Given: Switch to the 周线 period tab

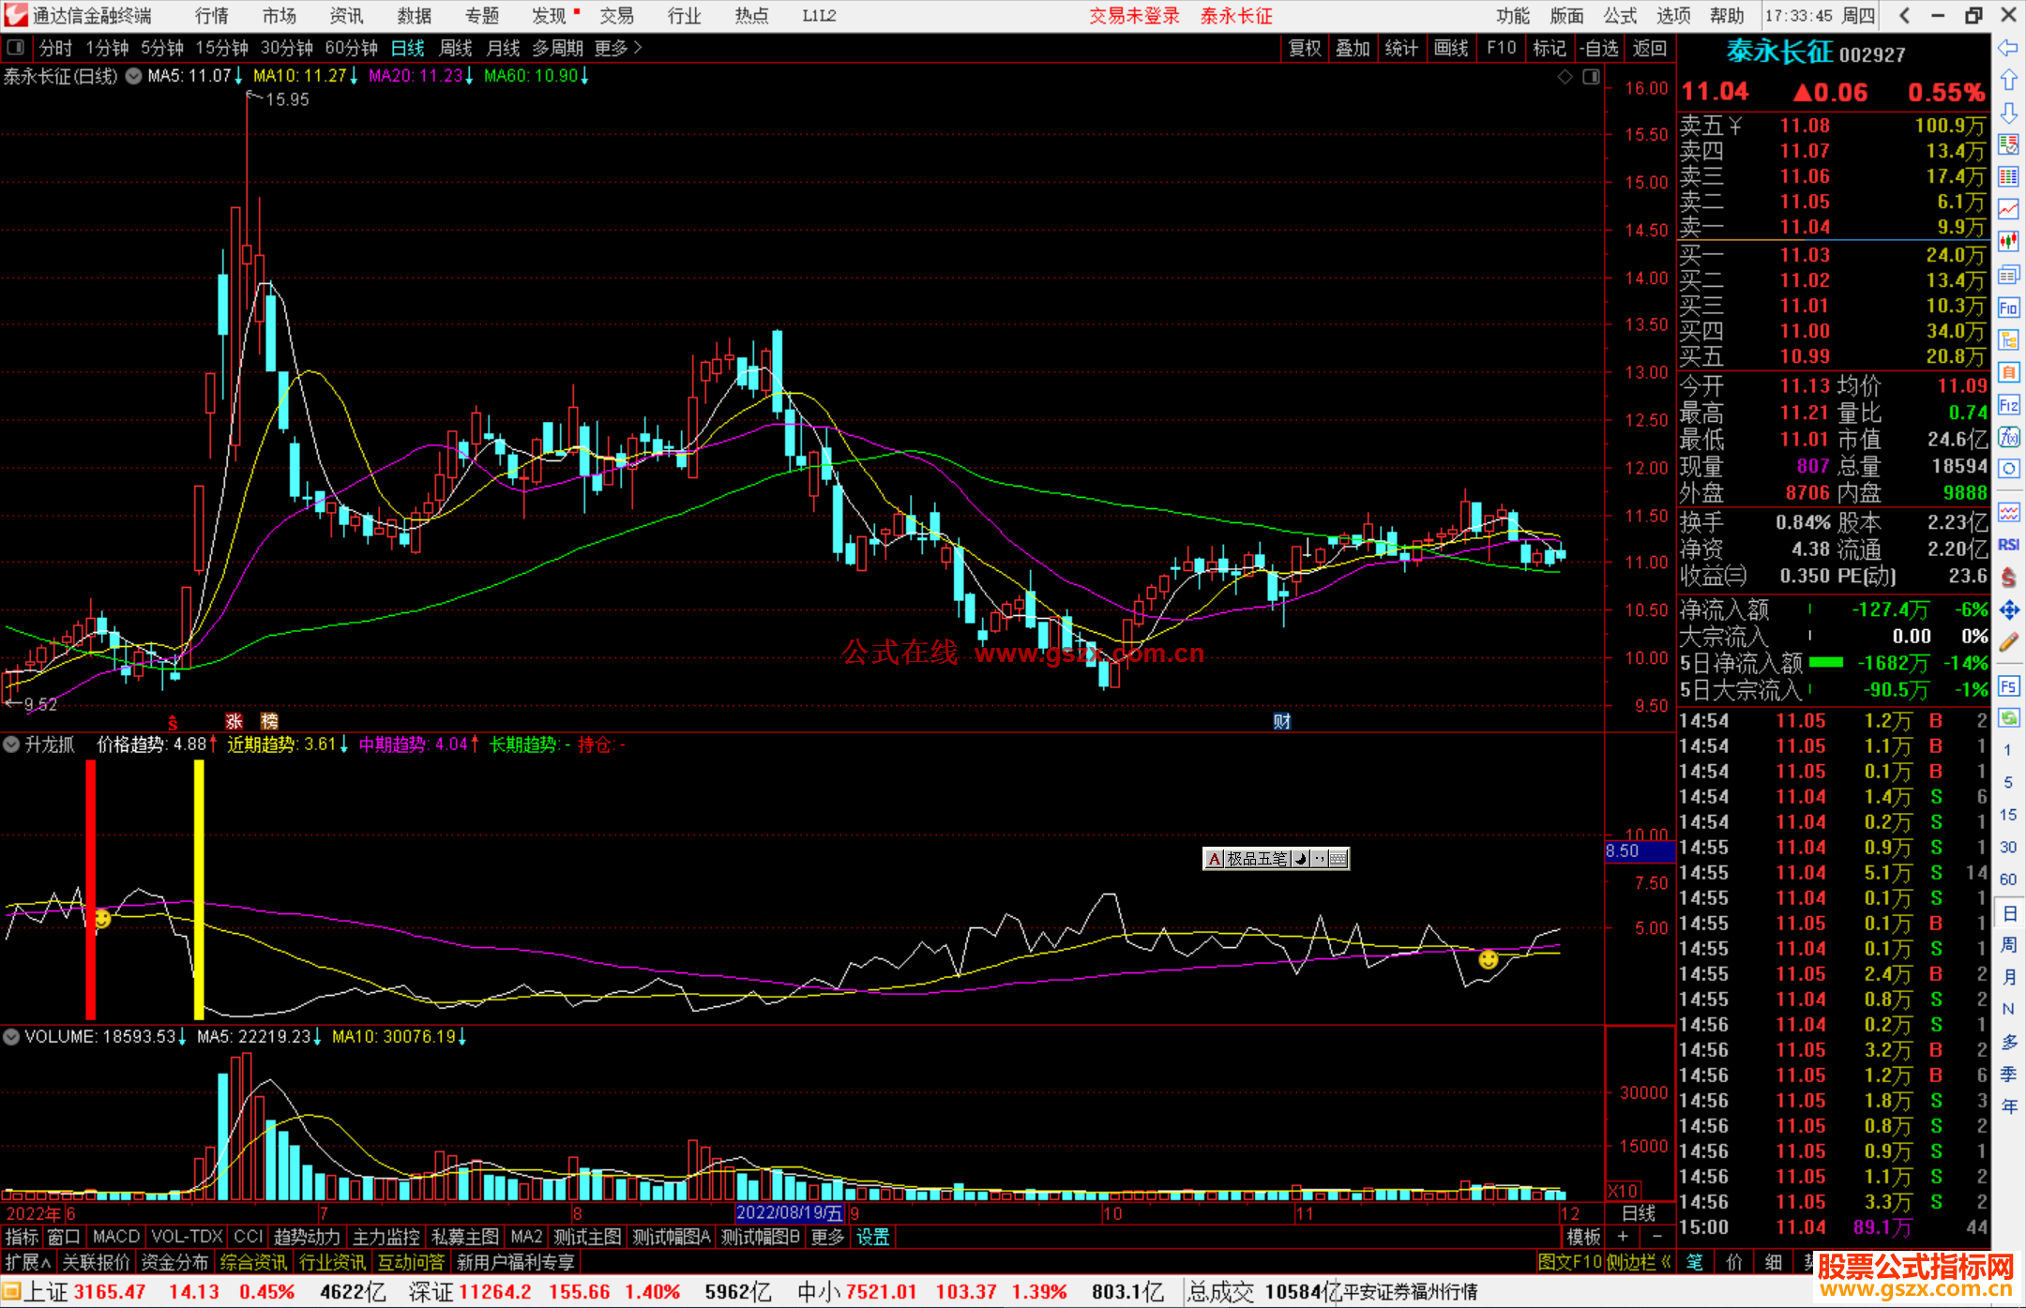Looking at the screenshot, I should 456,48.
